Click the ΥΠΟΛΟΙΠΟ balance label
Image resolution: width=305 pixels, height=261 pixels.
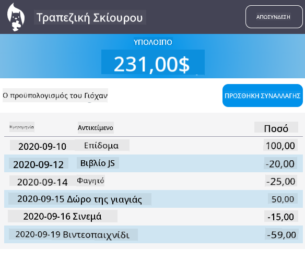pos(153,42)
